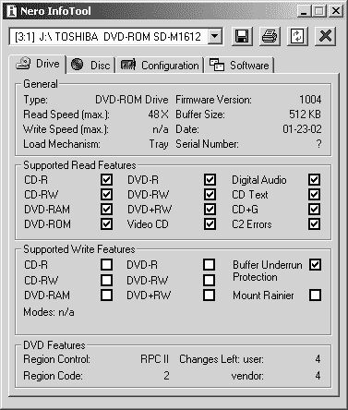Click the Changes Left: user label
This screenshot has width=348, height=410.
point(222,359)
